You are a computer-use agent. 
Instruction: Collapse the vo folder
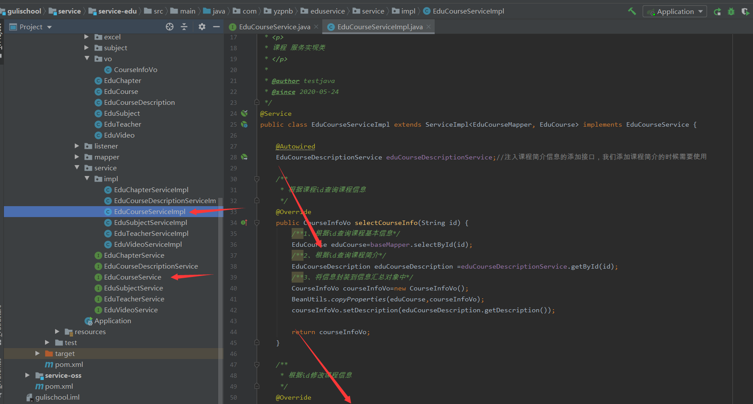[x=87, y=59]
